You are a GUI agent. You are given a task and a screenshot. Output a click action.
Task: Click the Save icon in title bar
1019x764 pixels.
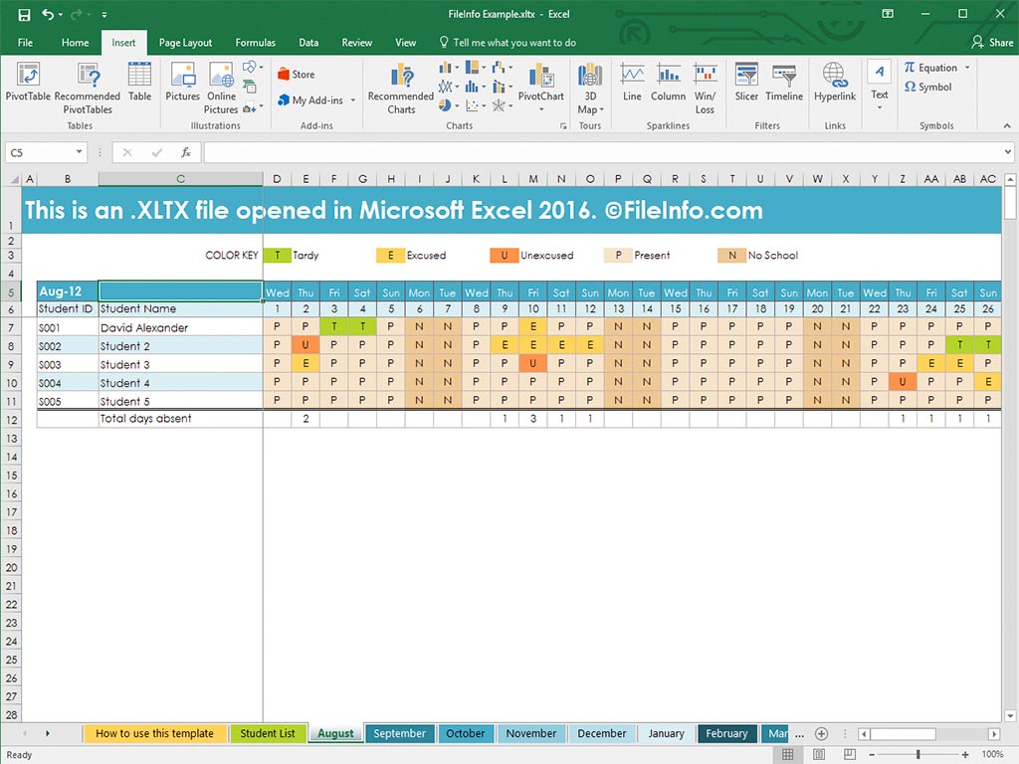[24, 14]
